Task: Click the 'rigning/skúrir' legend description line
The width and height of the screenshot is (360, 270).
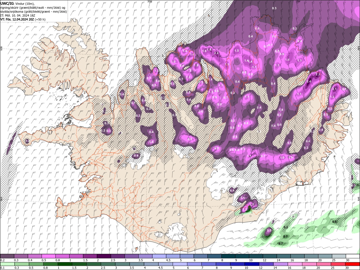Action: coord(33,7)
